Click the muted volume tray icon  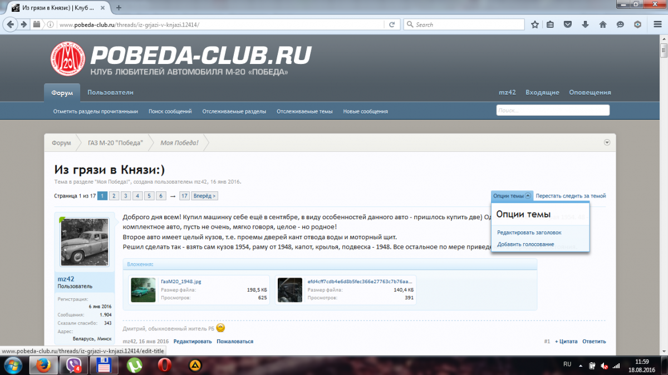pyautogui.click(x=605, y=366)
